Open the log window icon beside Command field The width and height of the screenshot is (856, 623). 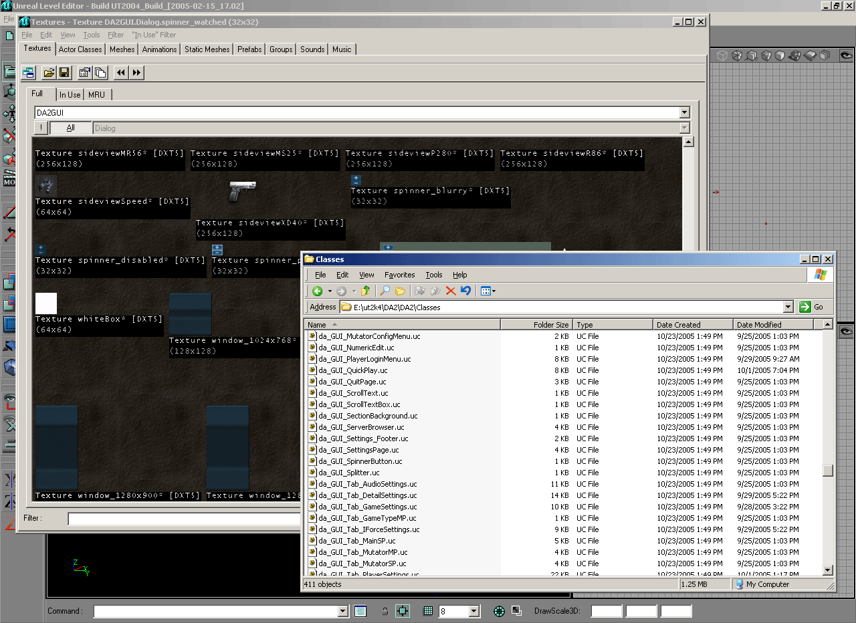360,611
